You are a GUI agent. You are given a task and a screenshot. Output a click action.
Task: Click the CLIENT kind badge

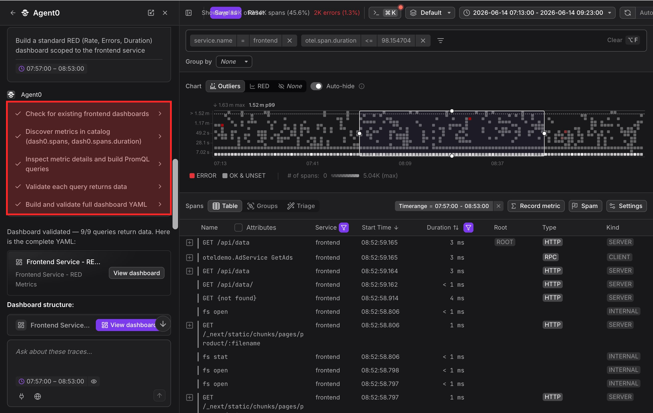619,257
